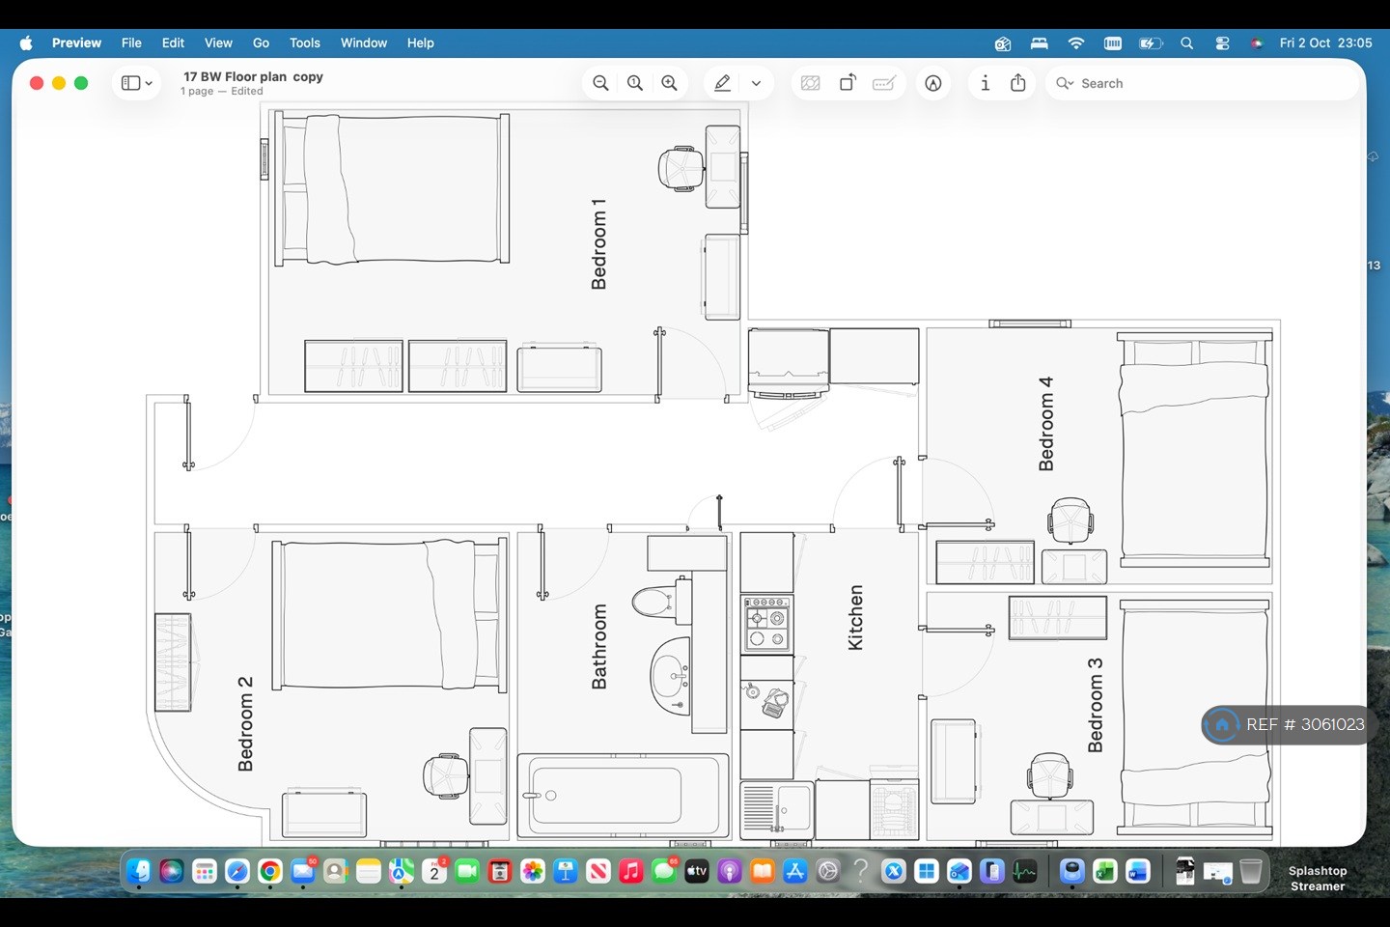This screenshot has height=927, width=1390.
Task: Rotate the floor plan left
Action: tap(848, 83)
